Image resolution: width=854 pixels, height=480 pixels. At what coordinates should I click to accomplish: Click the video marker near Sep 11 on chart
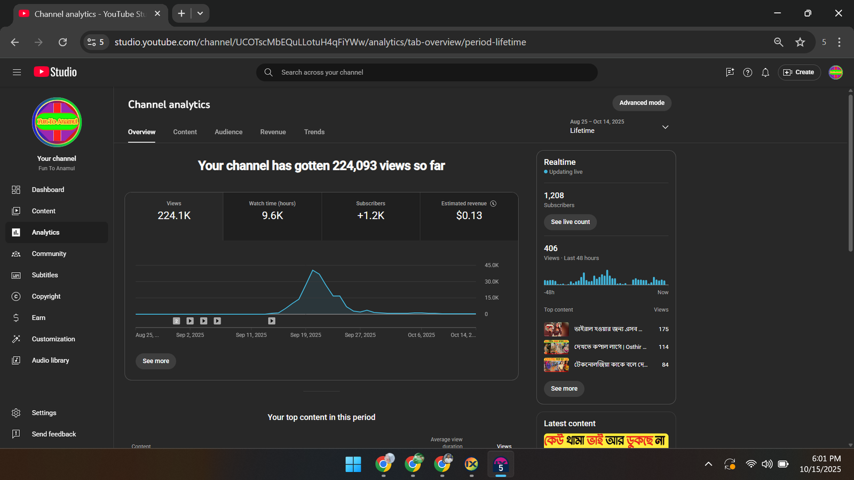[x=272, y=321]
